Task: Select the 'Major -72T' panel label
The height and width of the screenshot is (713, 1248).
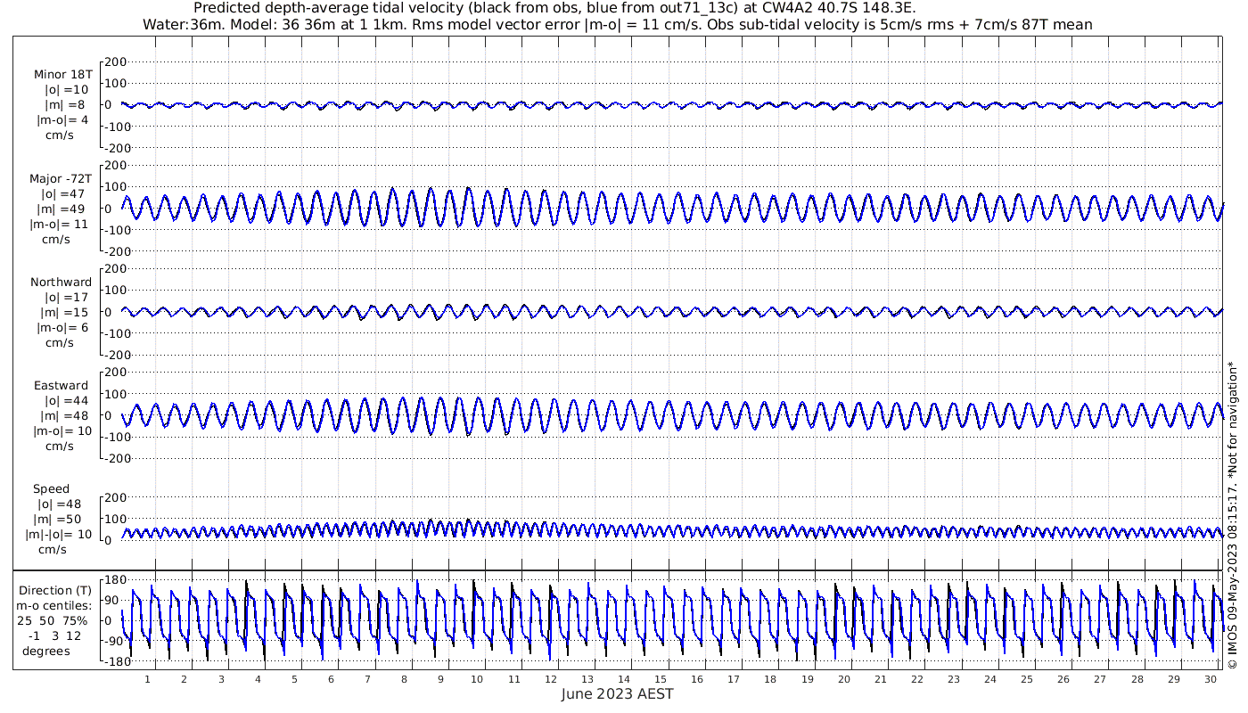Action: tap(60, 178)
